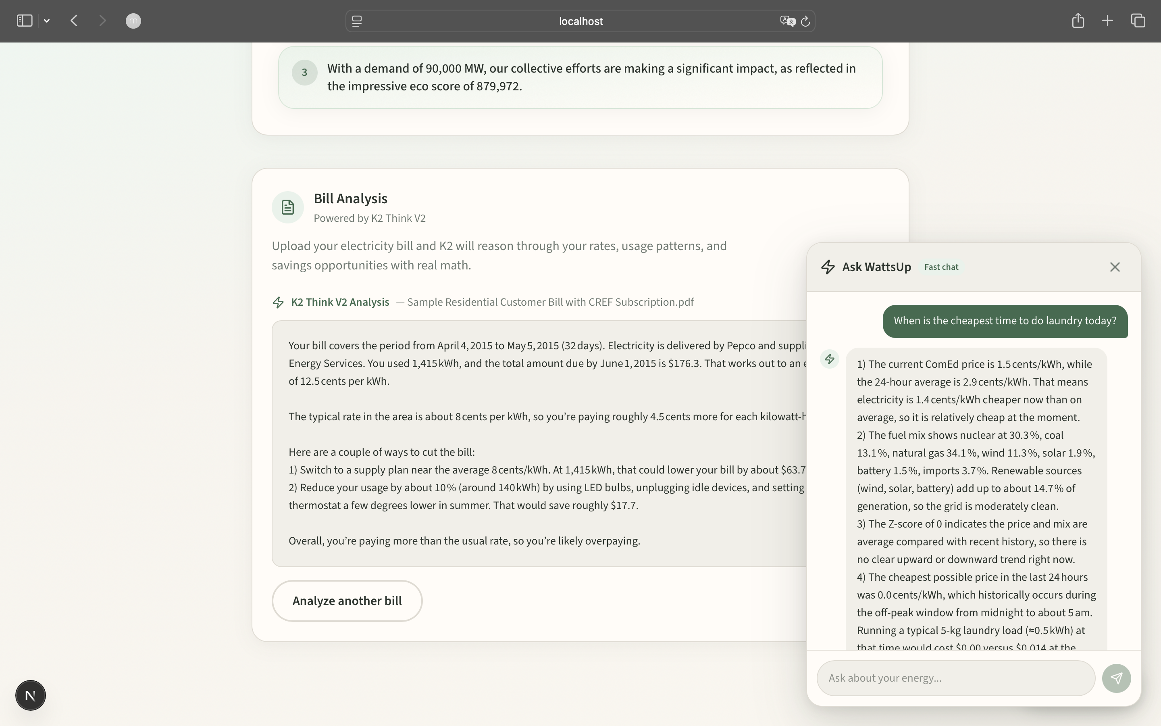Click the forward navigation arrow
1161x726 pixels.
coord(102,21)
